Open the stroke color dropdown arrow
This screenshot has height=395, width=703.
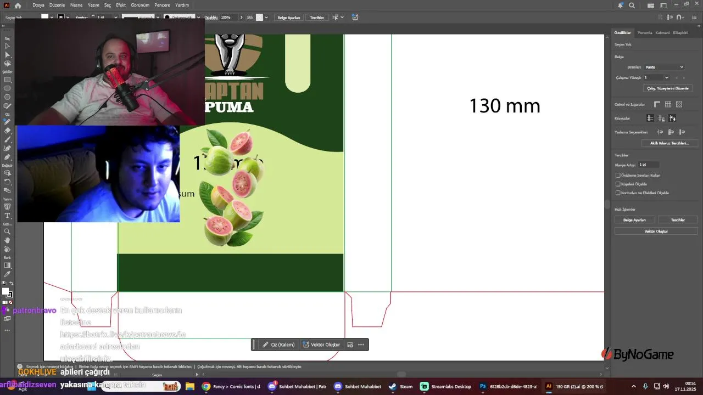point(68,18)
